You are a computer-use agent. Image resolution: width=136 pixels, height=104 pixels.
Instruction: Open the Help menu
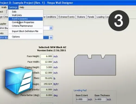pyautogui.click(x=22, y=7)
